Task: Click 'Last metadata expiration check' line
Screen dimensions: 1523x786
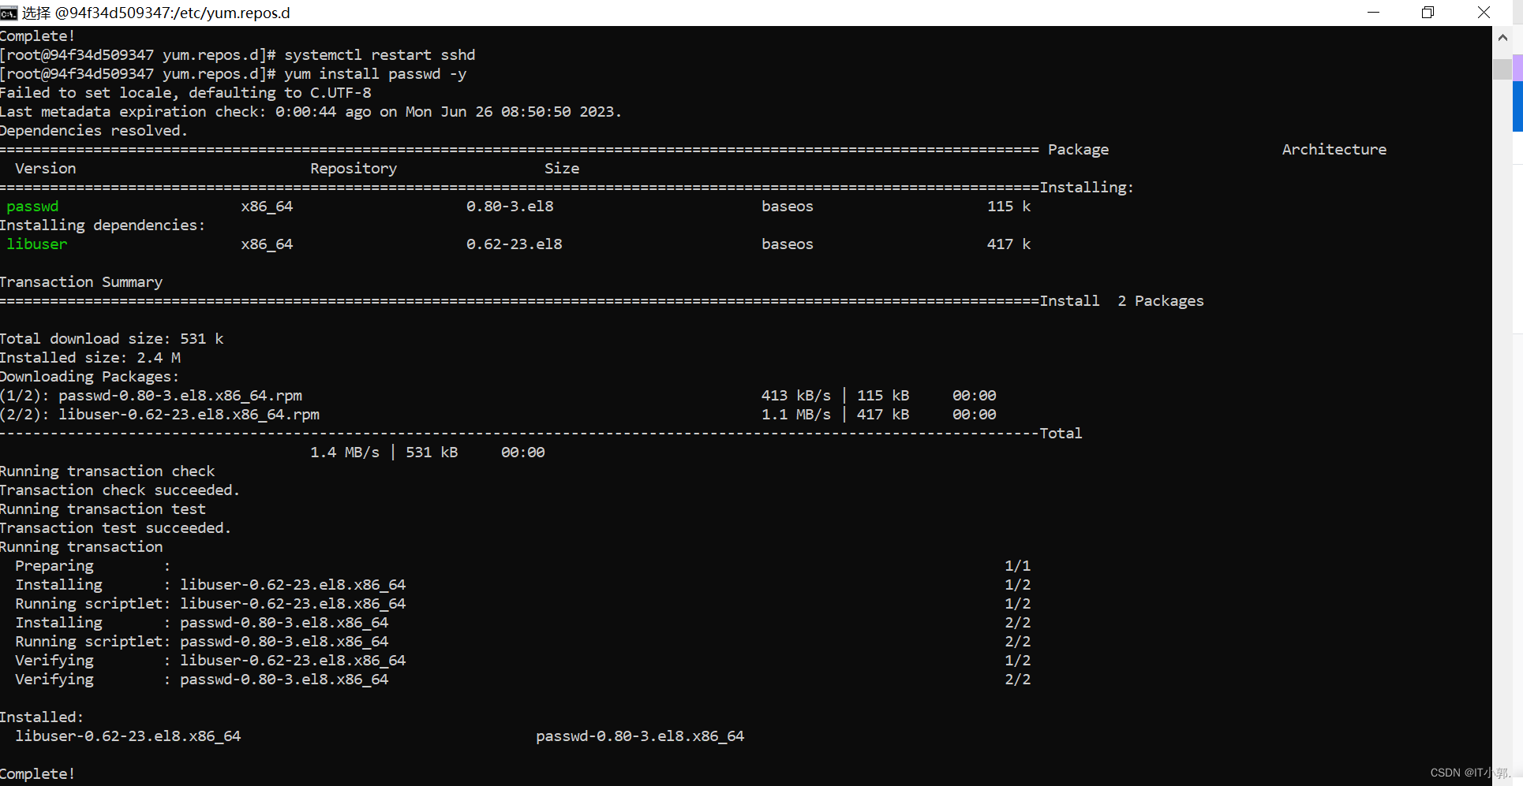Action: (x=311, y=111)
